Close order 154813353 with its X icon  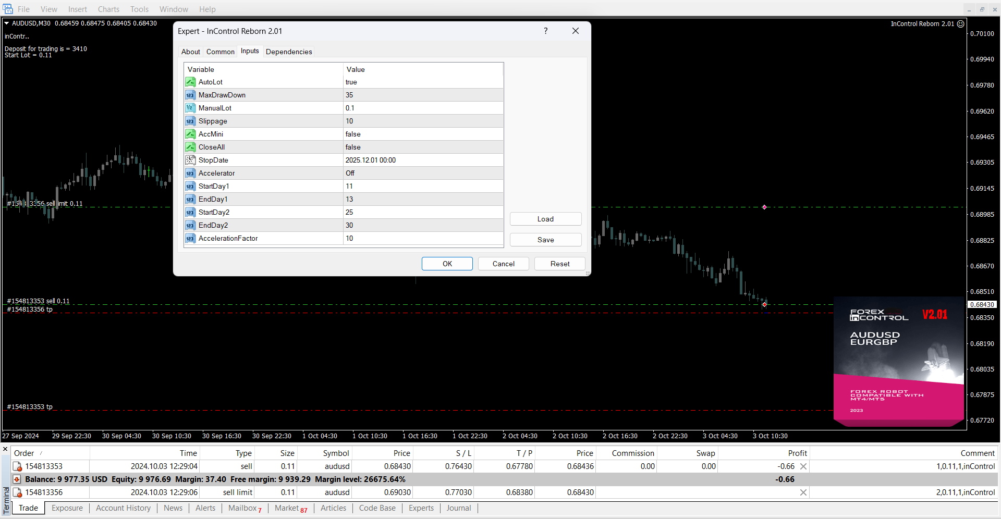coord(803,466)
